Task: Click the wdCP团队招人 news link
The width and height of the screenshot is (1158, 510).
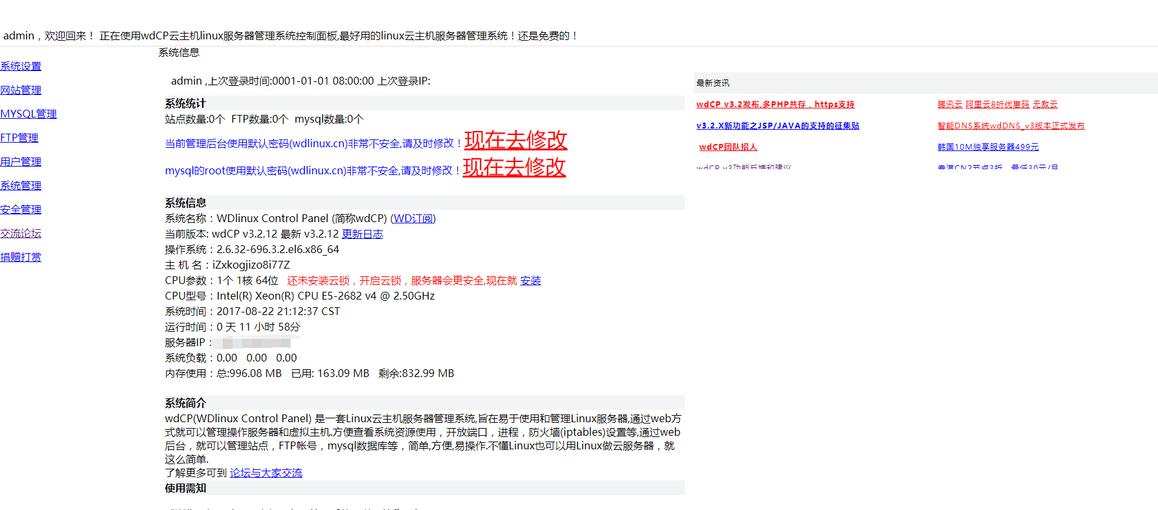Action: (728, 147)
